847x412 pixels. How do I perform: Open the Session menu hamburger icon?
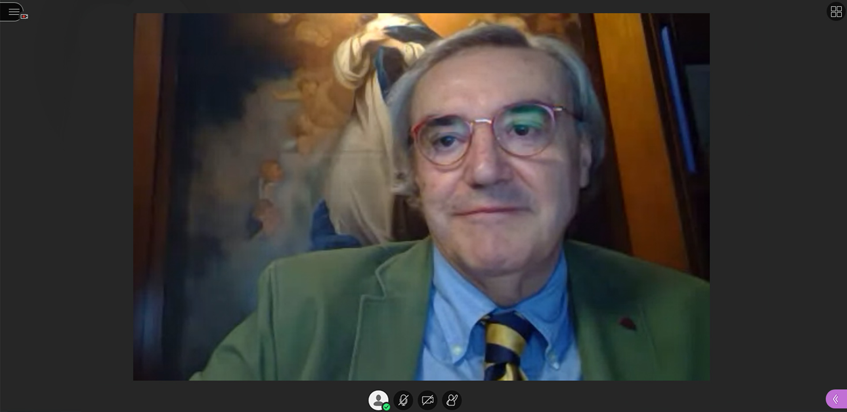13,11
